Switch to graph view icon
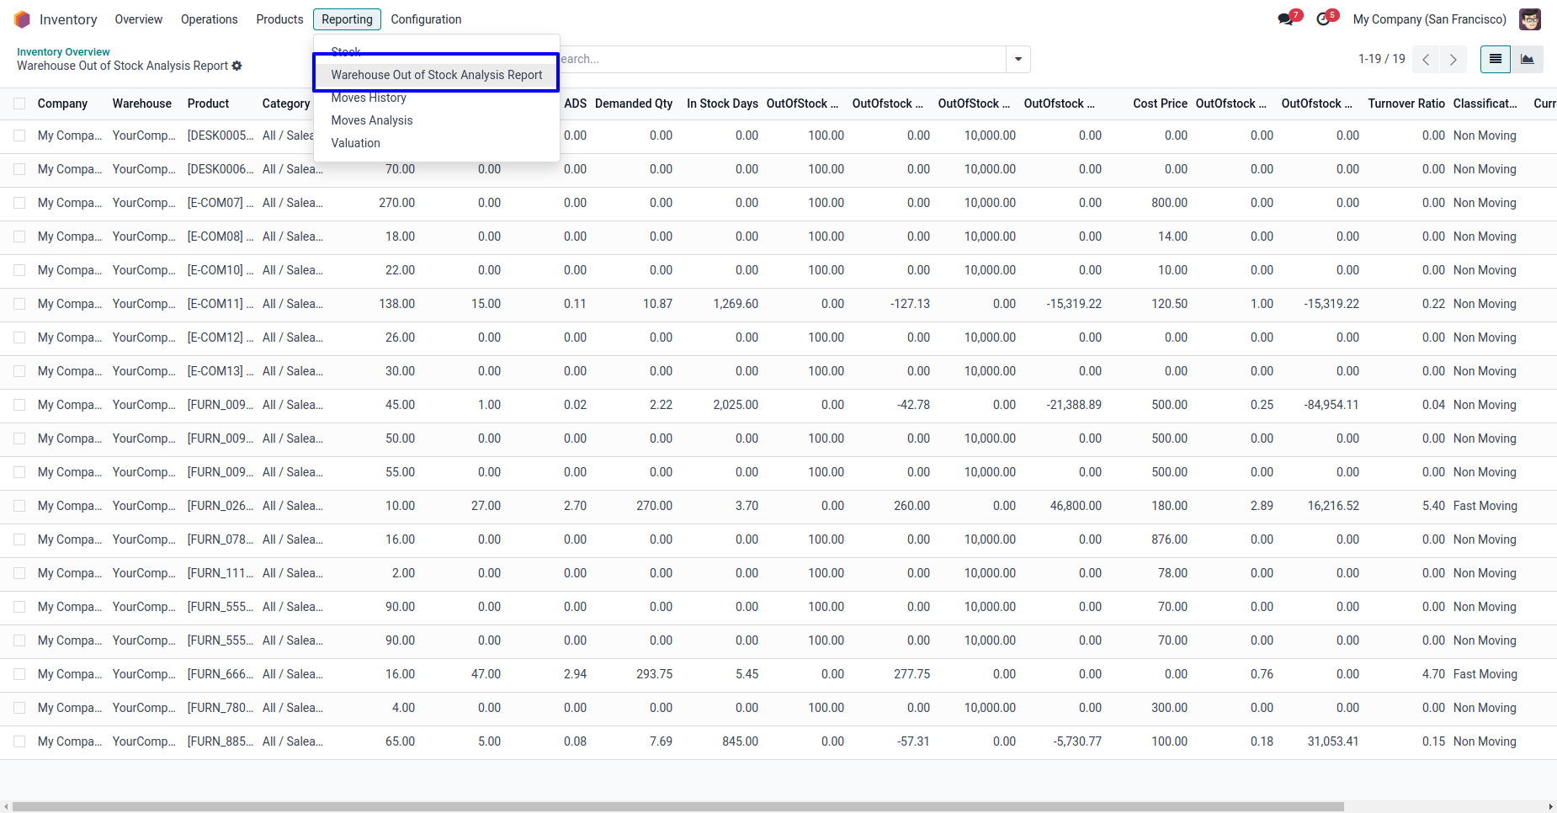 (x=1527, y=59)
